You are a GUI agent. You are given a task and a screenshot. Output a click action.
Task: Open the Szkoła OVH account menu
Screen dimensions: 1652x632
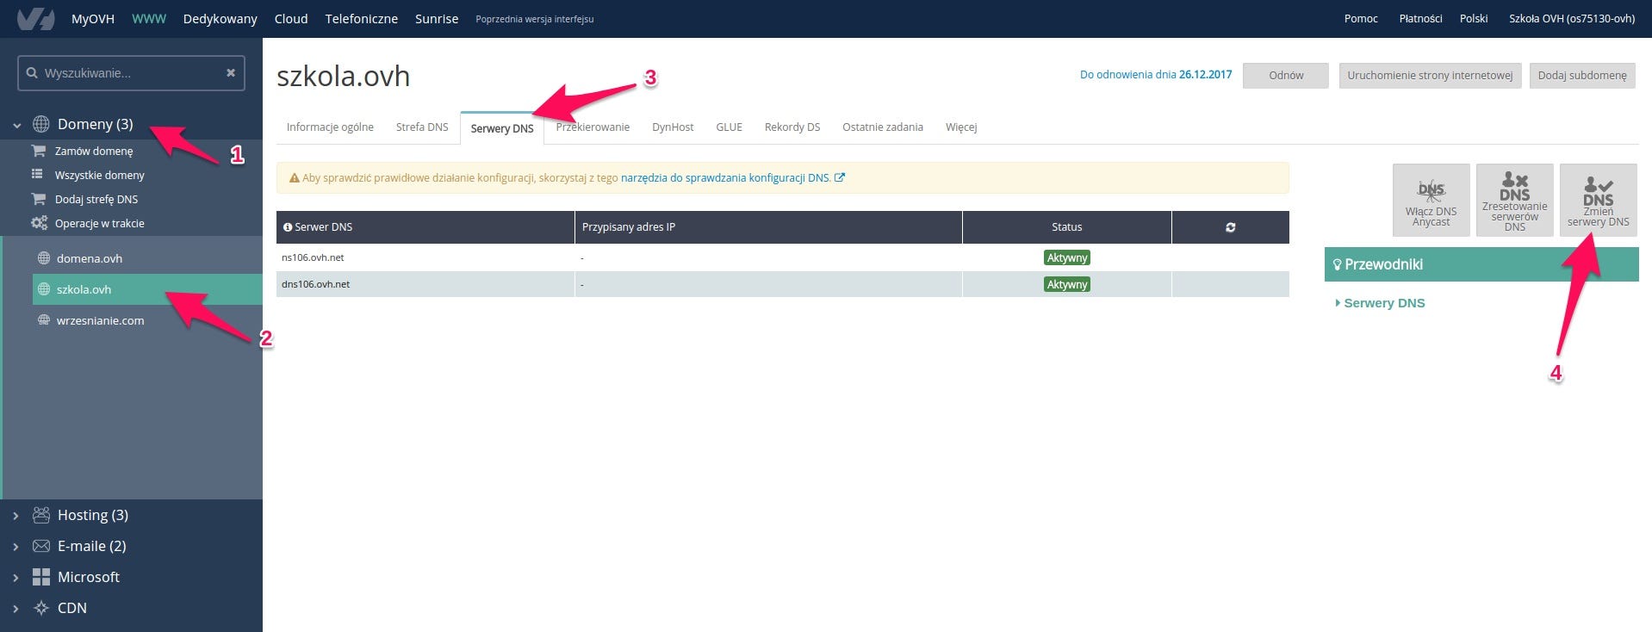click(x=1571, y=18)
